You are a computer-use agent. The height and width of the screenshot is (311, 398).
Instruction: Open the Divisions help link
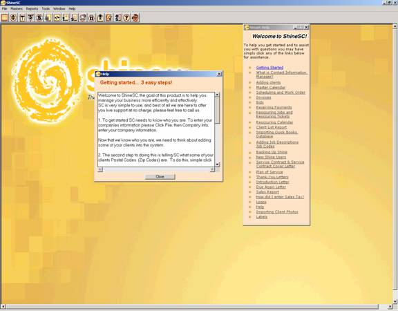click(x=263, y=97)
